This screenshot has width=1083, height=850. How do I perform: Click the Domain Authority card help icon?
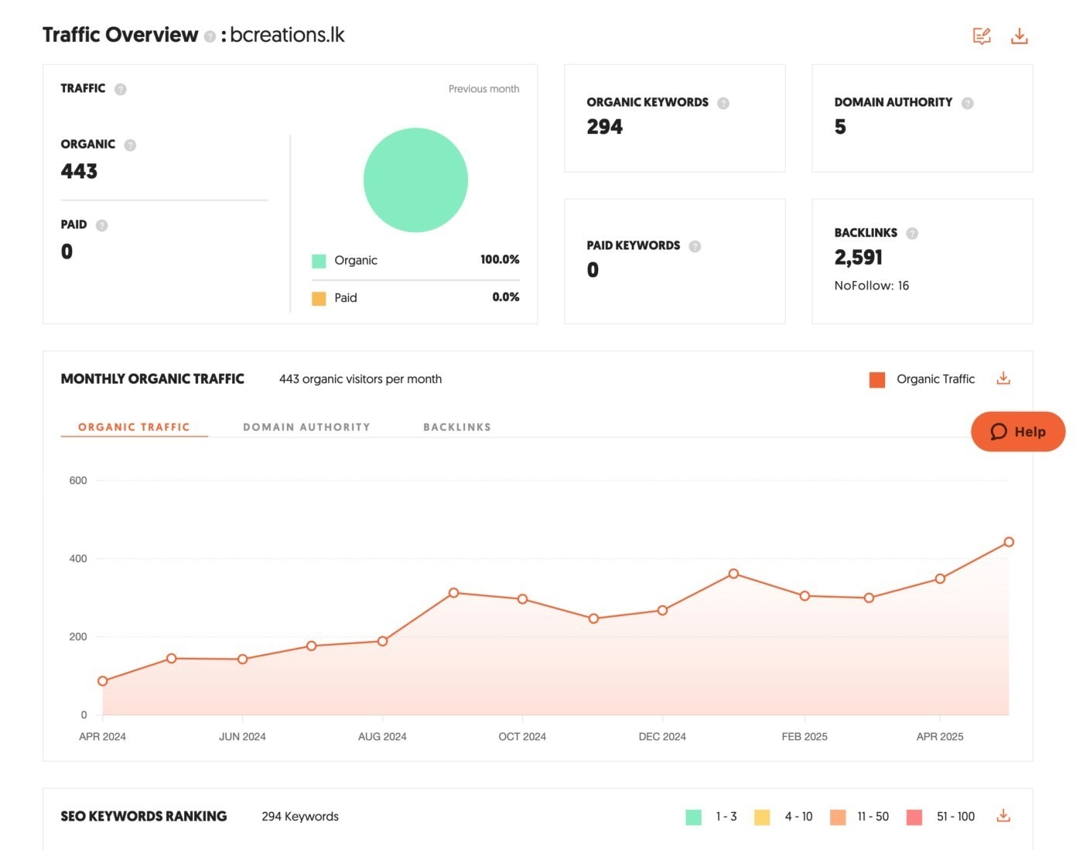point(967,103)
